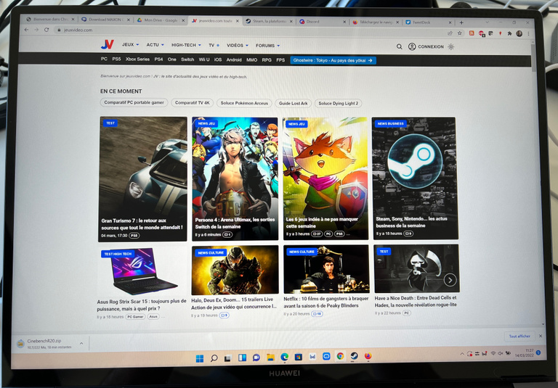Open the orange RSS extension icon
Screen dimensions: 558x388
472,33
